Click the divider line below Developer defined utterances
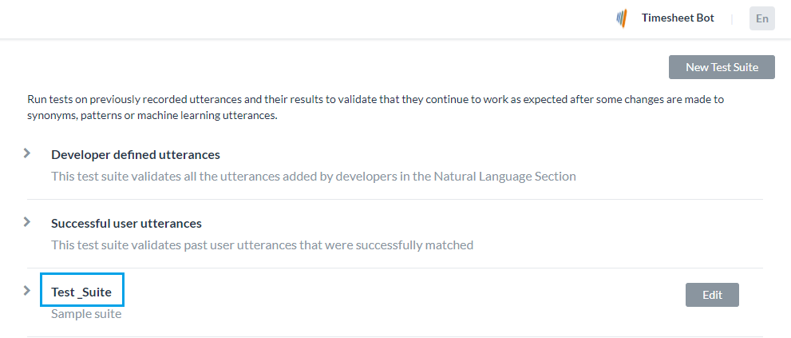 click(x=395, y=199)
